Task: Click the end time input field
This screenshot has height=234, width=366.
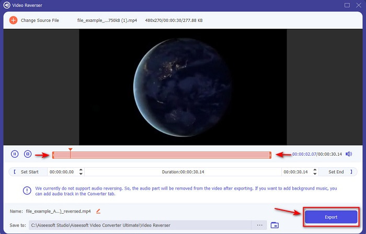Action: point(296,172)
